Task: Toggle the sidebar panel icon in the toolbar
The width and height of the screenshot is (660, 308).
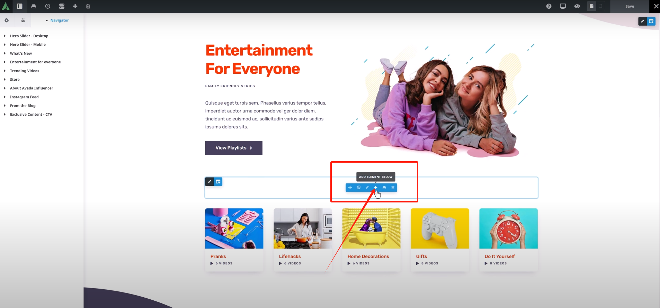Action: [20, 6]
